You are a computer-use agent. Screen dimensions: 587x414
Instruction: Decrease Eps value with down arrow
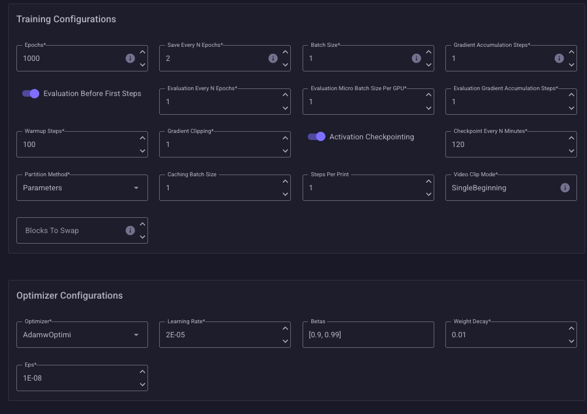click(142, 385)
